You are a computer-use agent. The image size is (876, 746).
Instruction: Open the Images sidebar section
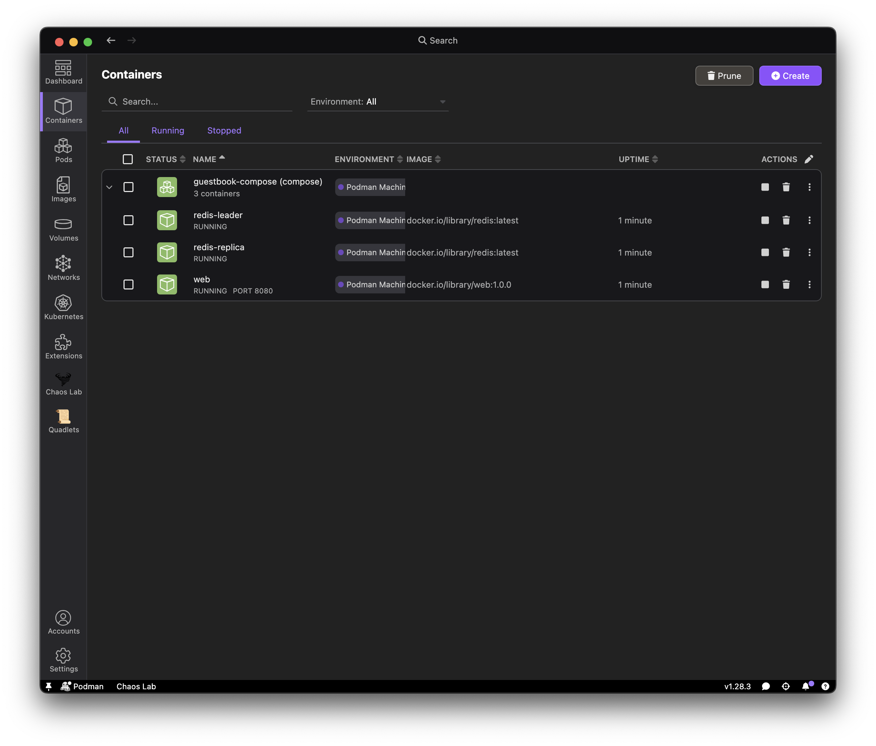[x=64, y=190]
